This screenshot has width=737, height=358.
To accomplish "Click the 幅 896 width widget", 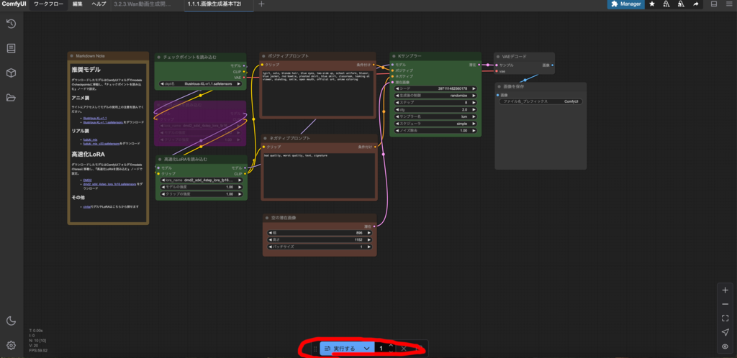I will (x=320, y=232).
